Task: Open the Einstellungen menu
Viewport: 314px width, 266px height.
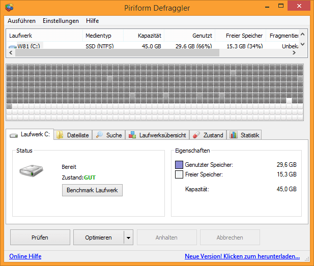Action: tap(61, 21)
